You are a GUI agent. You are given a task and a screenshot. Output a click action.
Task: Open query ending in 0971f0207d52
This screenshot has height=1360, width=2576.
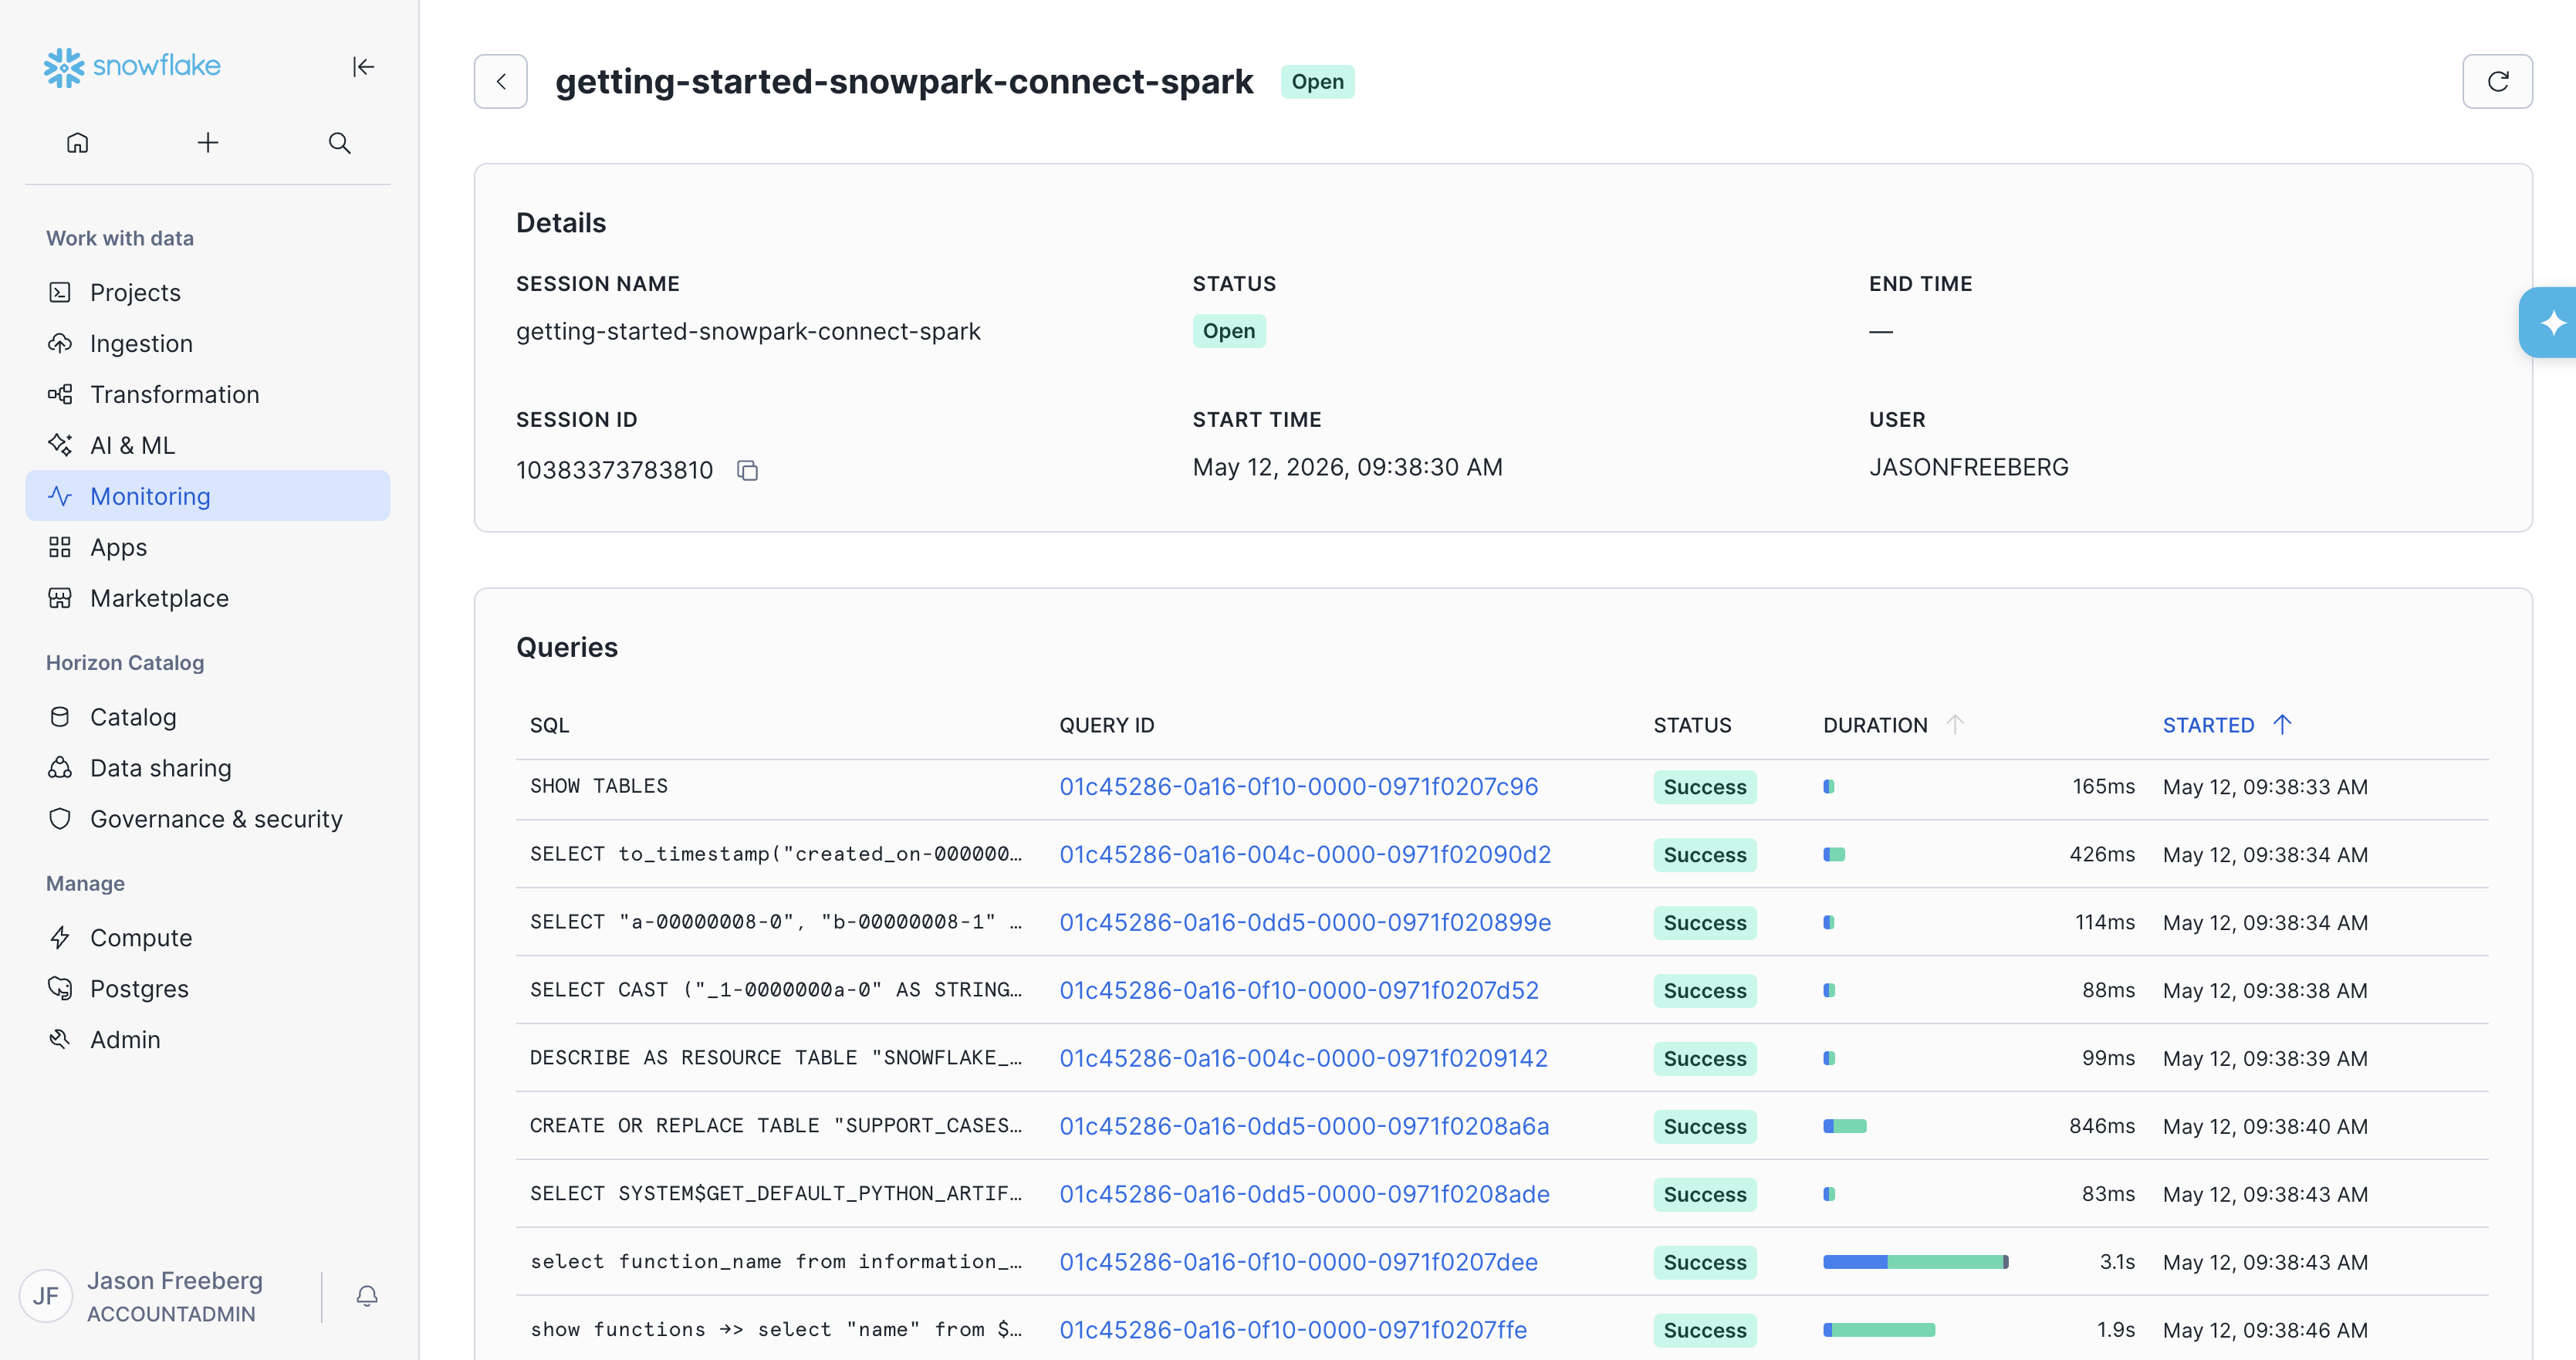(1299, 991)
